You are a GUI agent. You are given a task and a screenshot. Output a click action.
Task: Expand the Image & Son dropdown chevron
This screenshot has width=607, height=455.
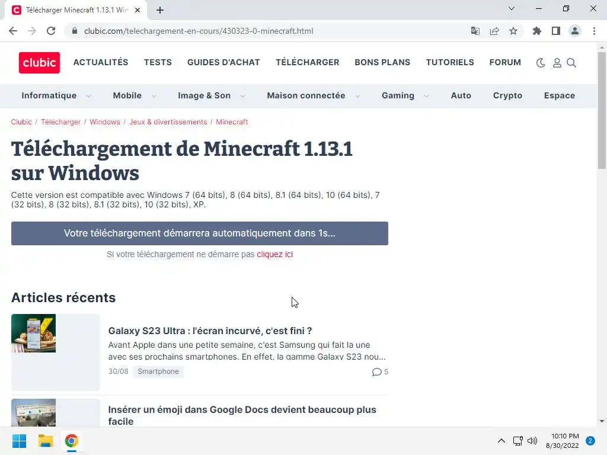[x=242, y=96]
